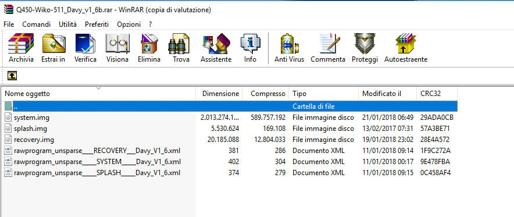Open the Preferiti menu

tap(97, 24)
